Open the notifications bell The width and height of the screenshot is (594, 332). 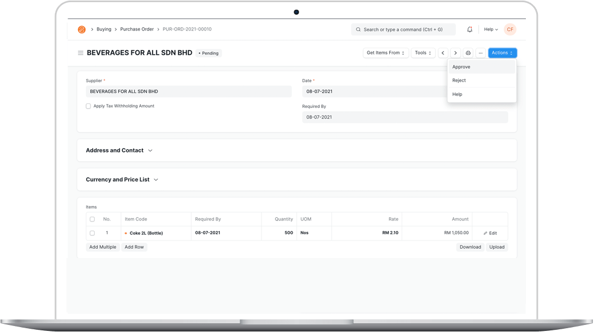pyautogui.click(x=470, y=29)
